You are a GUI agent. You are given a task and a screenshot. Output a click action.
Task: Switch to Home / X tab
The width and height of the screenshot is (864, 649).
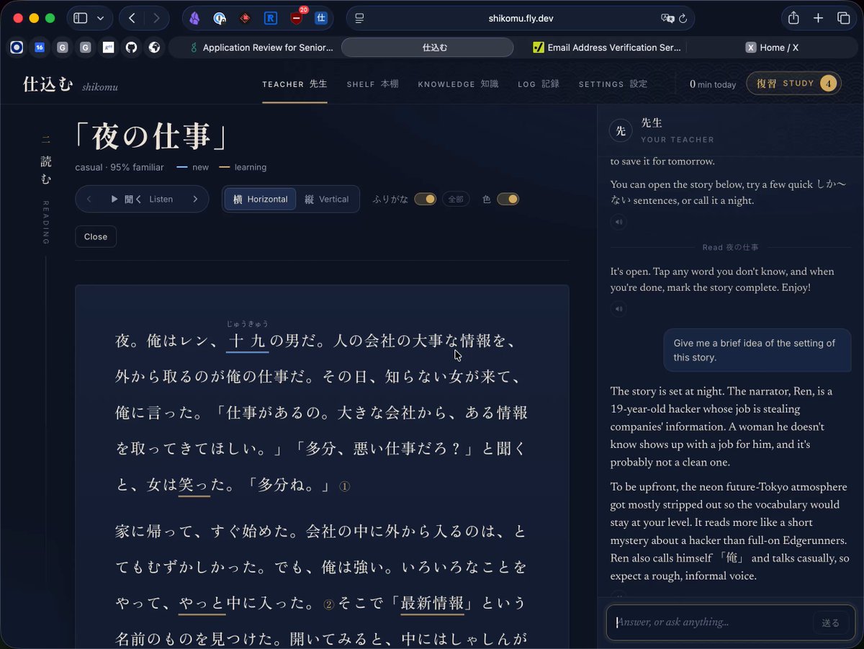773,48
